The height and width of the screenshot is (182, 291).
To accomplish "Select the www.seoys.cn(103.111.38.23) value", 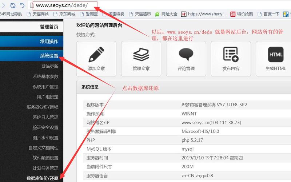I will (211, 123).
